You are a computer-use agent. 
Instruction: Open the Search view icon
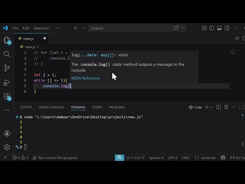tap(7, 54)
